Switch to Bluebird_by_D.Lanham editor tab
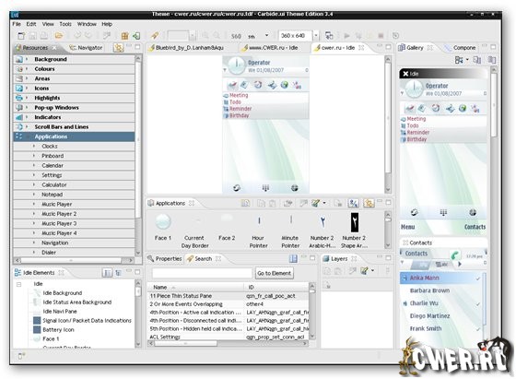 tap(186, 48)
